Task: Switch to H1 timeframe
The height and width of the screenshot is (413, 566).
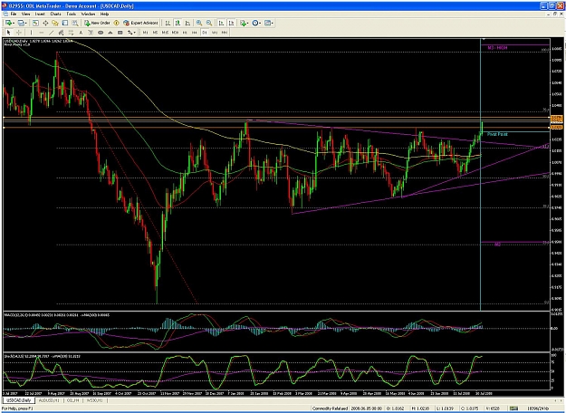Action: click(x=185, y=33)
